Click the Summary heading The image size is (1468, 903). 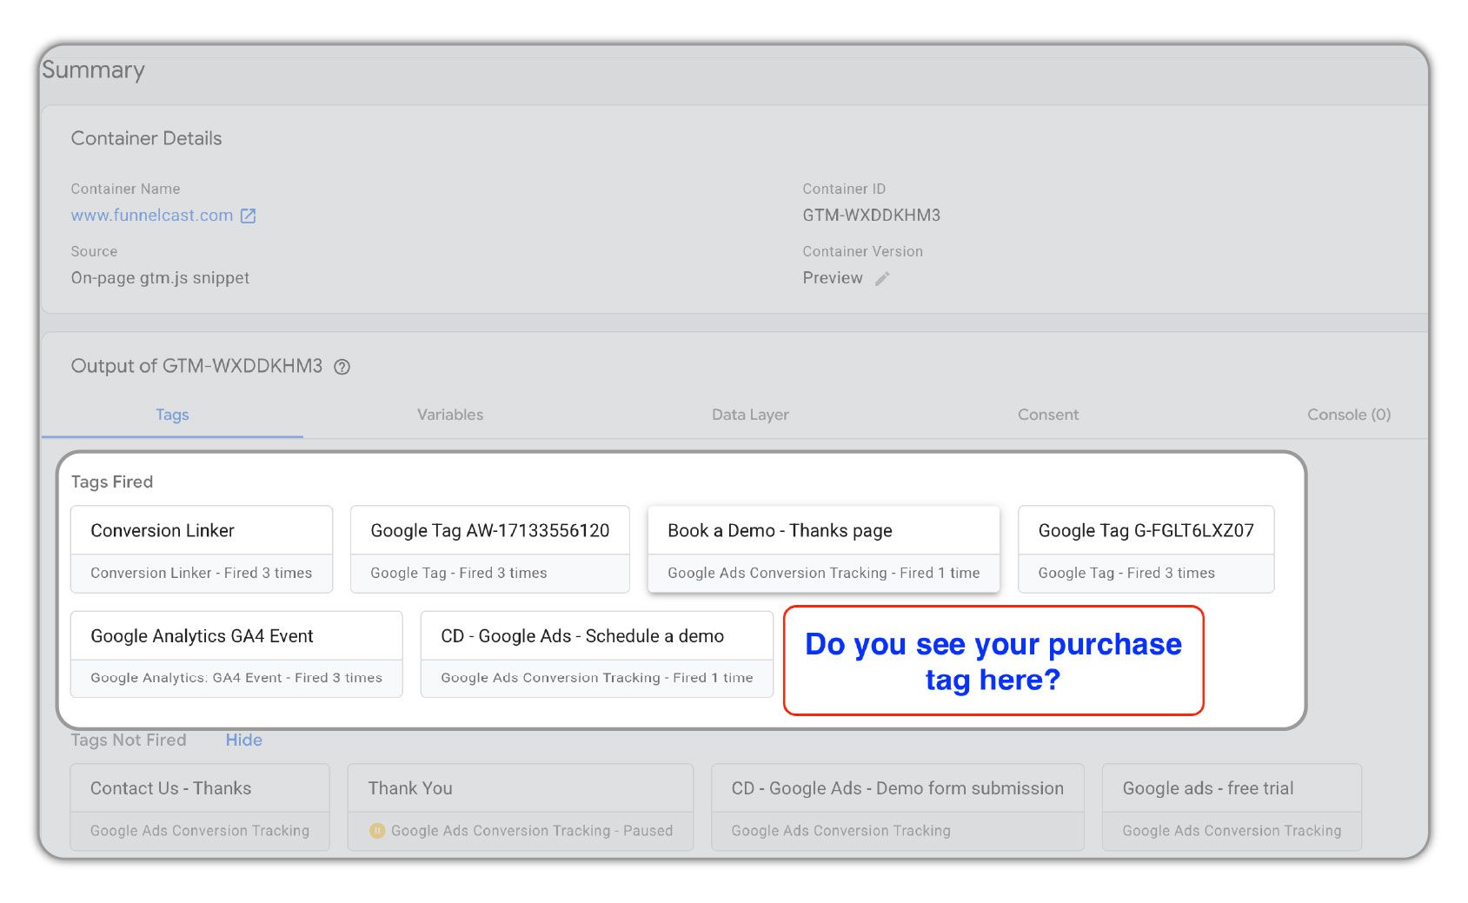(93, 70)
